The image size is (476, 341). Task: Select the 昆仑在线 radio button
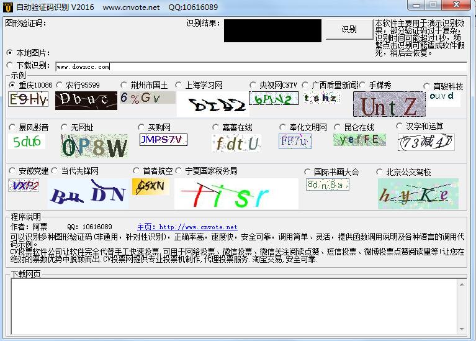(x=337, y=127)
